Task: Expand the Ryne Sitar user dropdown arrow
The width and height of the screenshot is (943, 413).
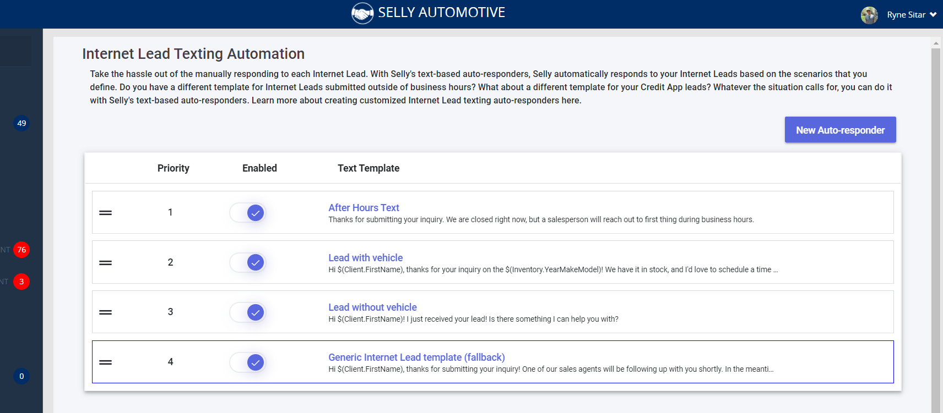Action: (933, 15)
